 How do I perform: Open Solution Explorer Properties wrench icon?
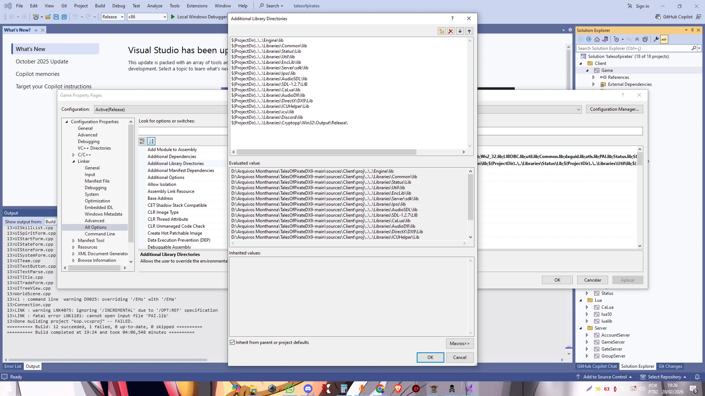(656, 39)
